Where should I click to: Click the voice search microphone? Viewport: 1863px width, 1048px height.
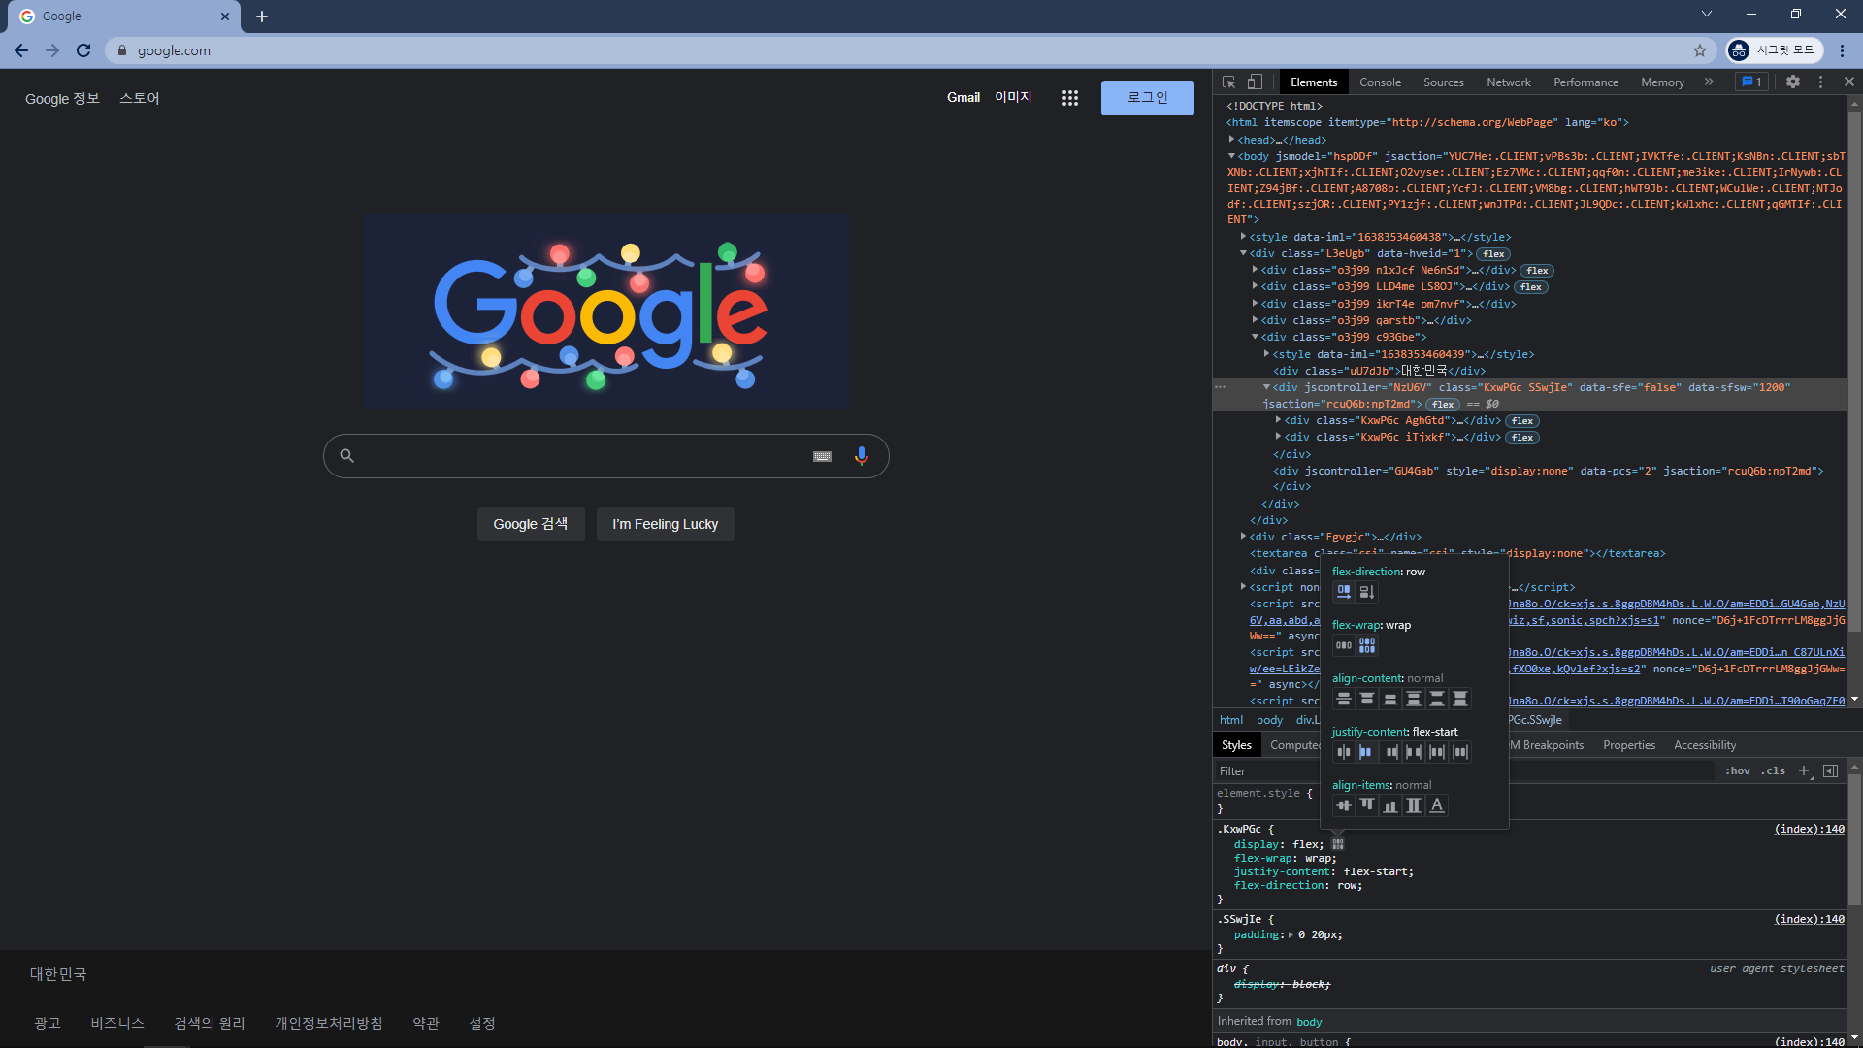click(861, 456)
